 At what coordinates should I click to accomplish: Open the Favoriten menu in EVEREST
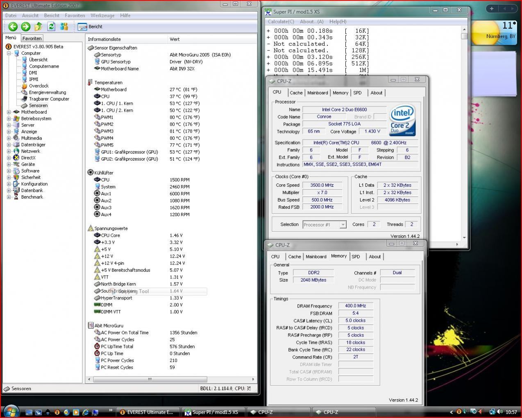click(75, 16)
